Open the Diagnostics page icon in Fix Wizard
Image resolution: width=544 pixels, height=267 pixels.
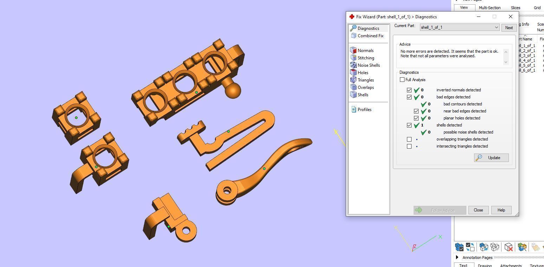354,28
